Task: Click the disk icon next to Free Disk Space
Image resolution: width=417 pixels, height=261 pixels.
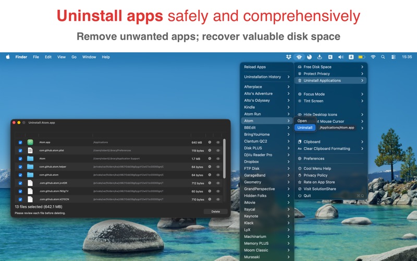Action: [x=300, y=67]
